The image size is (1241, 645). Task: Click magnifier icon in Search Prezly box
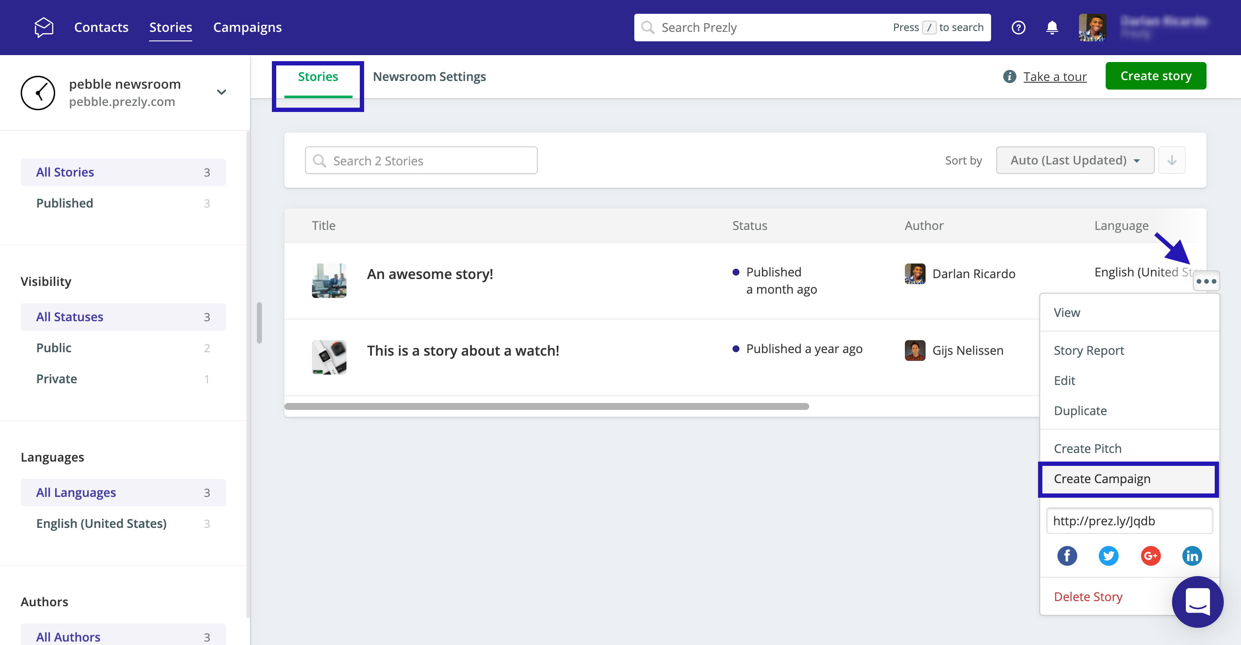(x=648, y=28)
